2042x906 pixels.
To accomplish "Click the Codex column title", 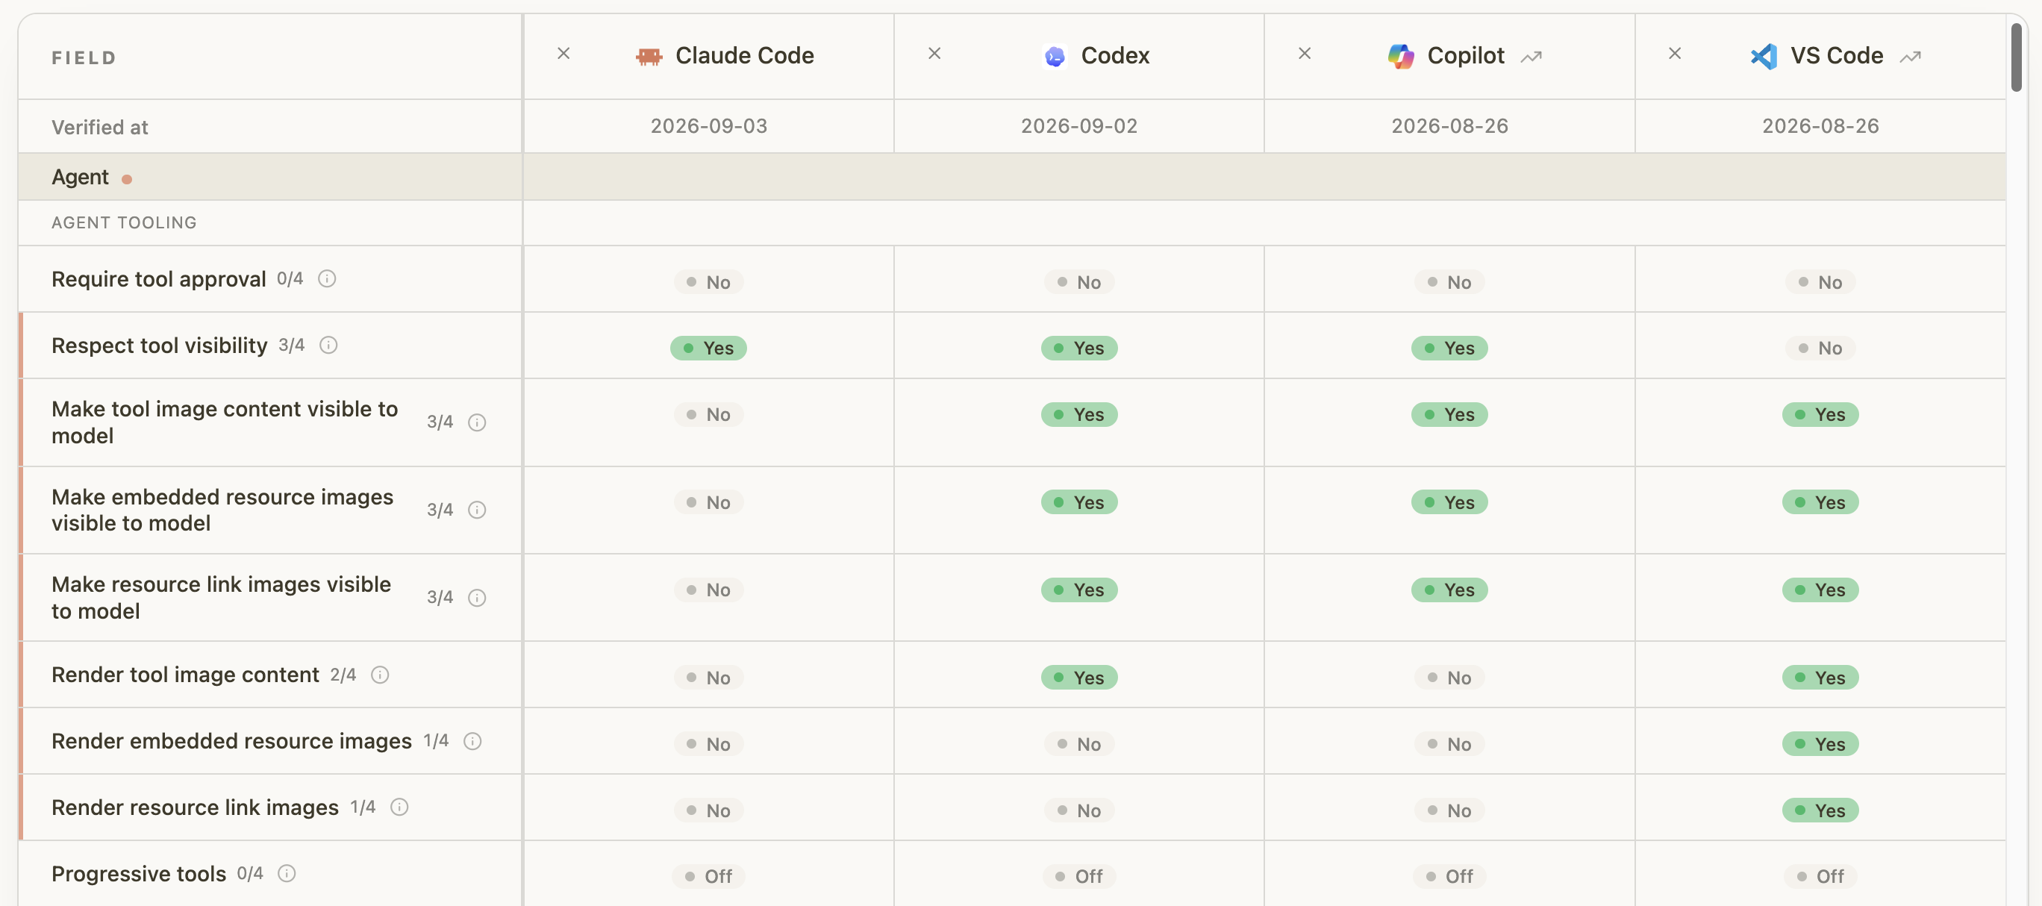I will (x=1114, y=55).
